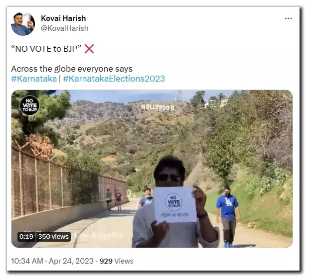Play the embedded Hollywood video

click(x=152, y=169)
